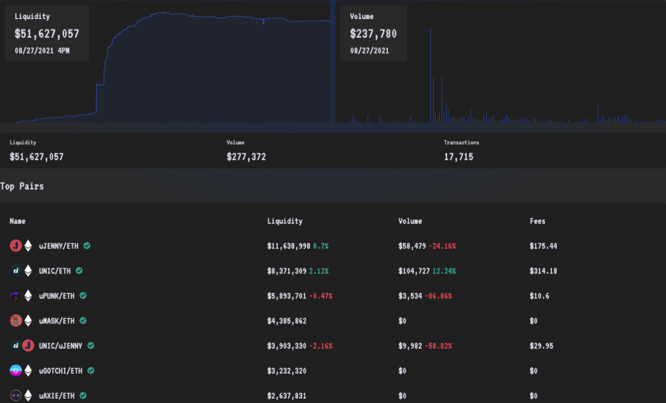Click the -58.82% volume change

438,346
